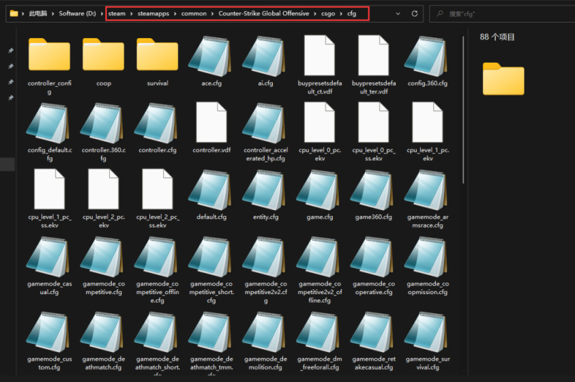Viewport: 575px width, 382px height.
Task: Navigate to steamapps breadcrumb segment
Action: point(153,14)
